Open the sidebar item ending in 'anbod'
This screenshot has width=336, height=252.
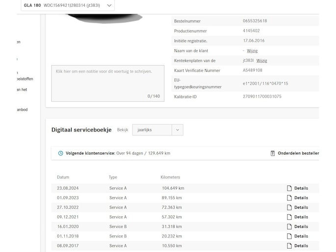[22, 110]
